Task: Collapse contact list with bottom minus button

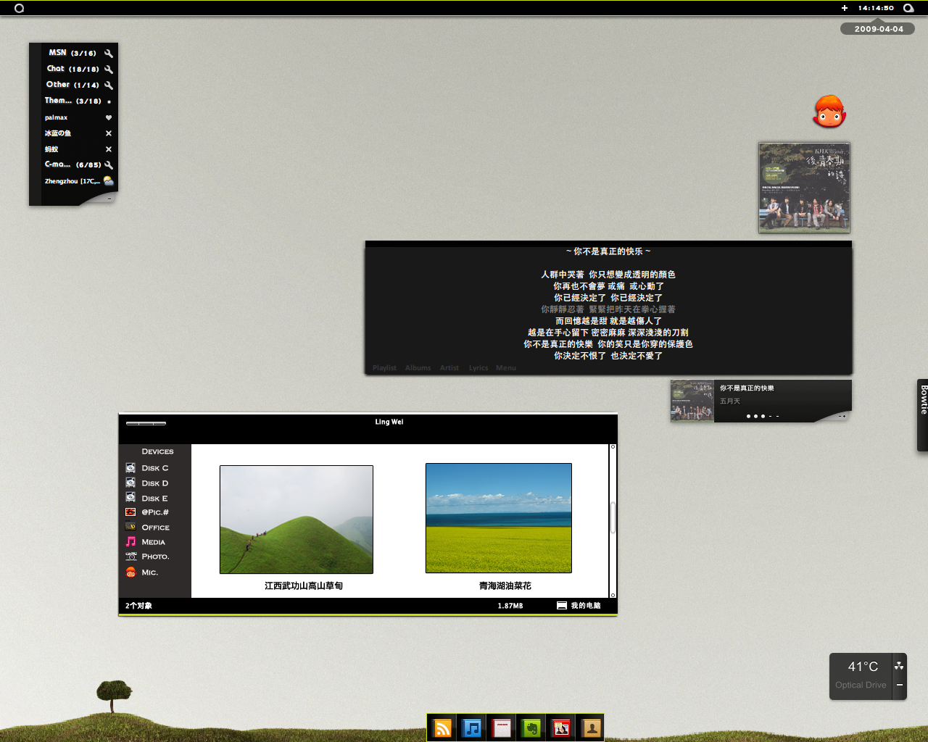Action: click(109, 198)
